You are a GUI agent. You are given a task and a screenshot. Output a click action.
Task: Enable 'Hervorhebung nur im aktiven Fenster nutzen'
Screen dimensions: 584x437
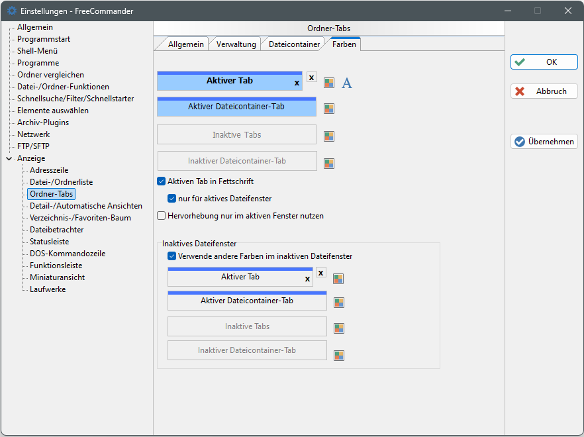coord(161,216)
